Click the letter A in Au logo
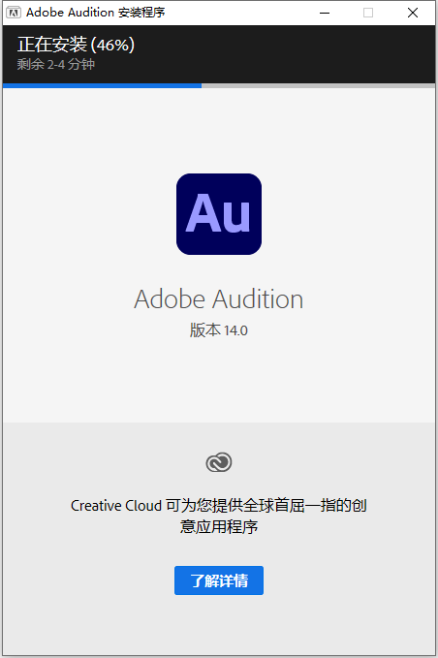Screen dimensions: 438x658 (x=203, y=213)
